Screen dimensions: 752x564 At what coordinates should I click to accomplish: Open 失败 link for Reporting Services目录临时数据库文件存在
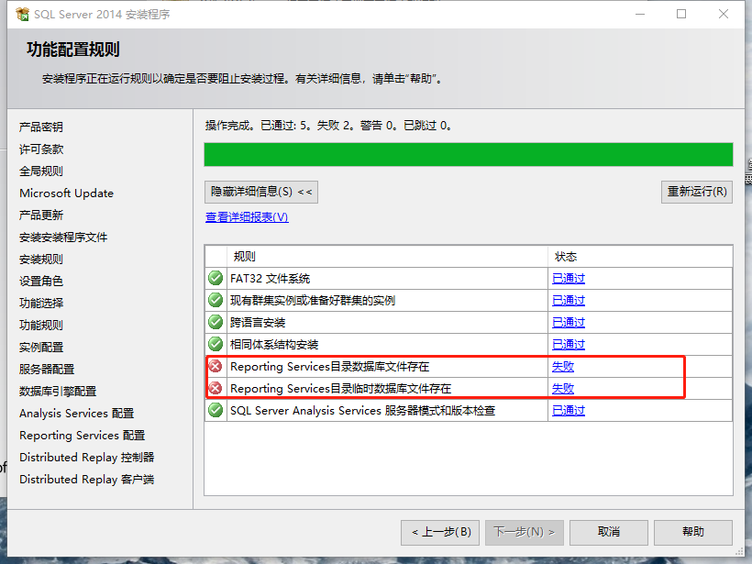[563, 389]
